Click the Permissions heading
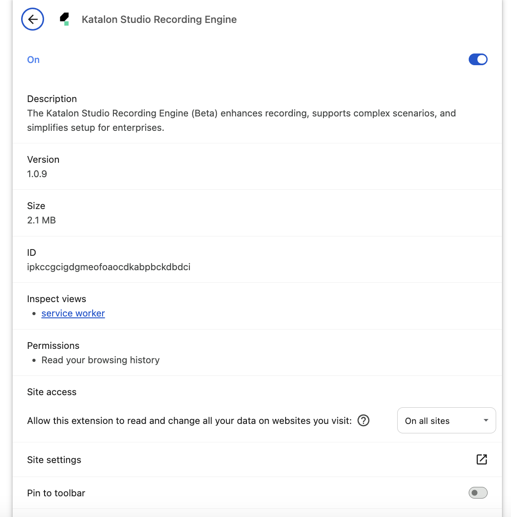Image resolution: width=511 pixels, height=517 pixels. (53, 346)
